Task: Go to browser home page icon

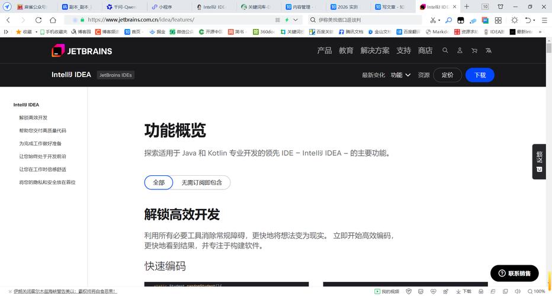Action: (x=53, y=20)
